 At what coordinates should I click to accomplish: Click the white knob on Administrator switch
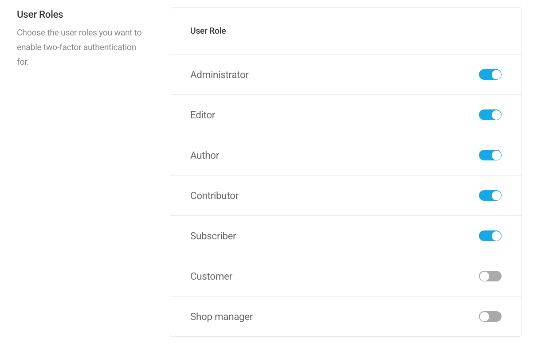pyautogui.click(x=496, y=74)
